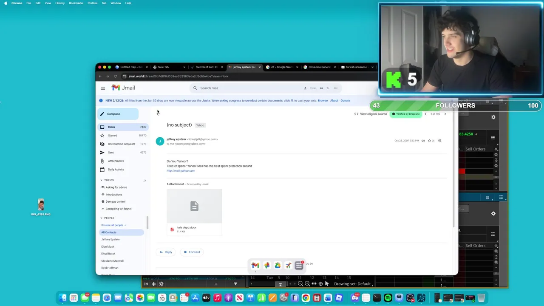Viewport: 544px width, 306px height.
Task: Select Ghislaine Maxwell in the people list
Action: [112, 261]
